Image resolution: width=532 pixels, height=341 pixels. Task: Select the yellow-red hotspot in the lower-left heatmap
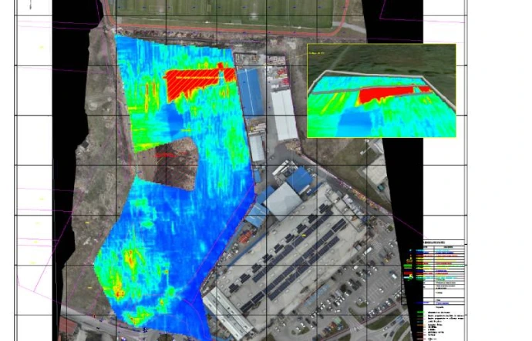pos(122,277)
